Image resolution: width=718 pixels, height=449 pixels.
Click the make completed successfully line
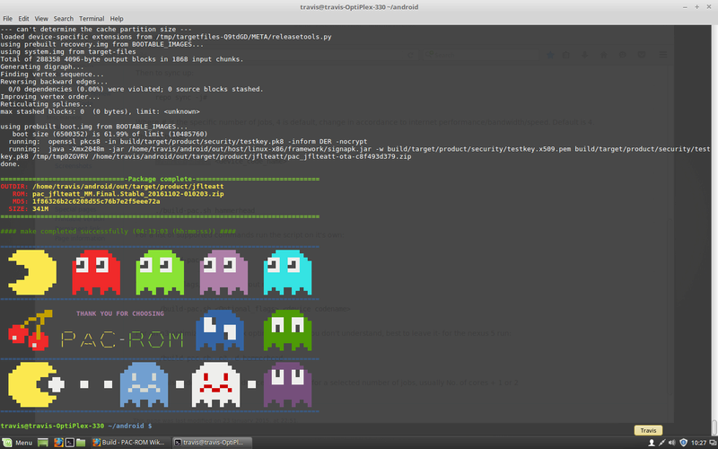click(118, 232)
